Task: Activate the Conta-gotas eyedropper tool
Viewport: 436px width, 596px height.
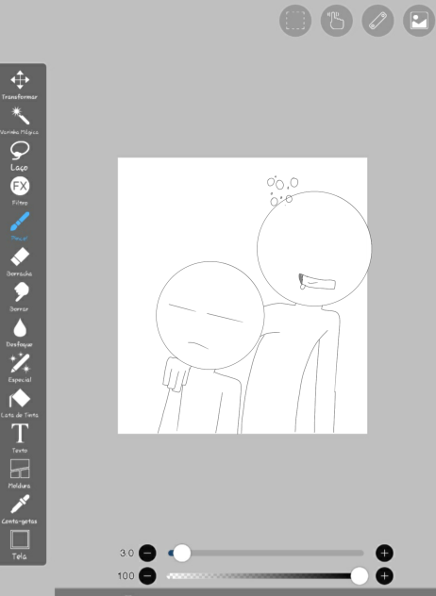Action: click(20, 509)
